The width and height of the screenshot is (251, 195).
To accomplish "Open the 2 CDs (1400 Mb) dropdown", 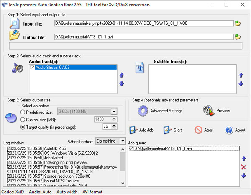I will coord(114,112).
